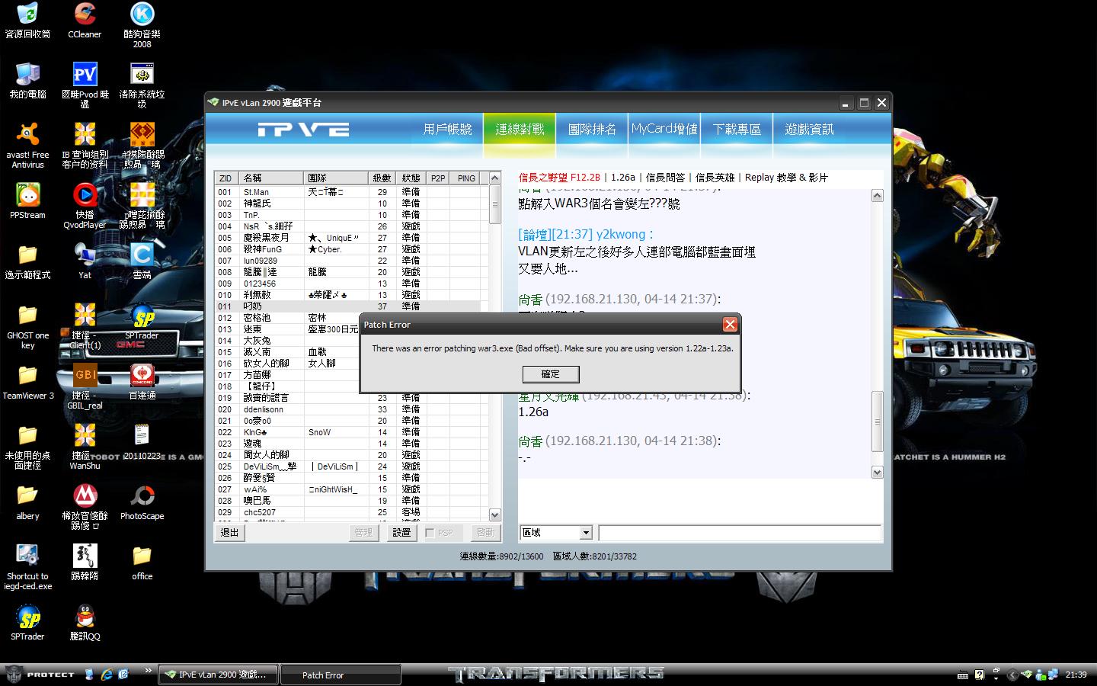This screenshot has height=686, width=1097.
Task: Click the Patch Error taskbar button
Action: click(x=341, y=675)
